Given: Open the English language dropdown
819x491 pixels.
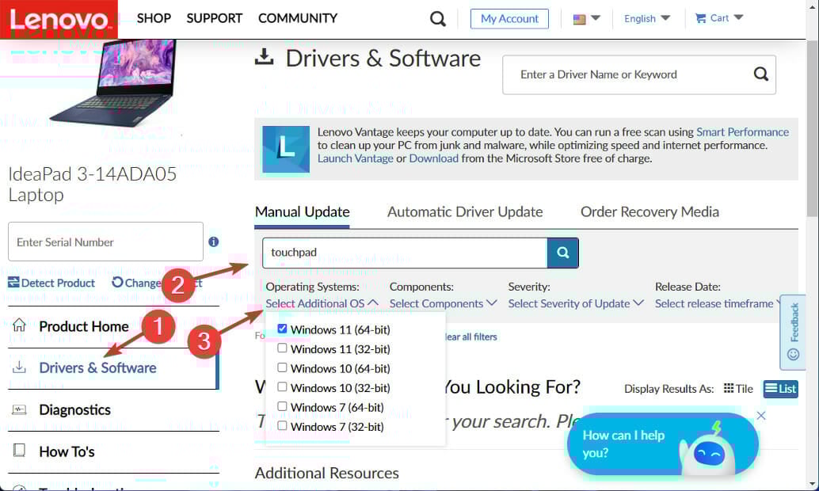Looking at the screenshot, I should 647,18.
